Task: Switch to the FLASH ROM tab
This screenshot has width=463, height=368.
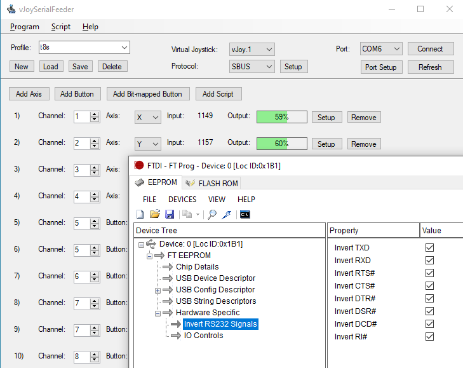Action: (x=211, y=183)
